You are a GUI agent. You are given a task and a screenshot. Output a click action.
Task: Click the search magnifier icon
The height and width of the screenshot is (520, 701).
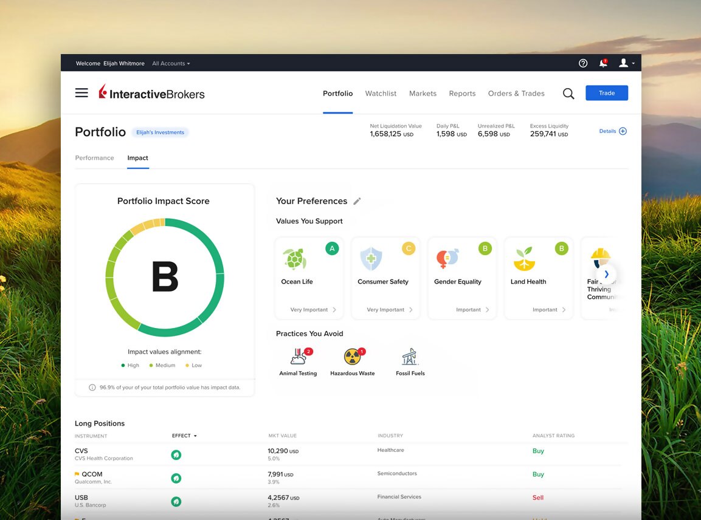tap(568, 93)
